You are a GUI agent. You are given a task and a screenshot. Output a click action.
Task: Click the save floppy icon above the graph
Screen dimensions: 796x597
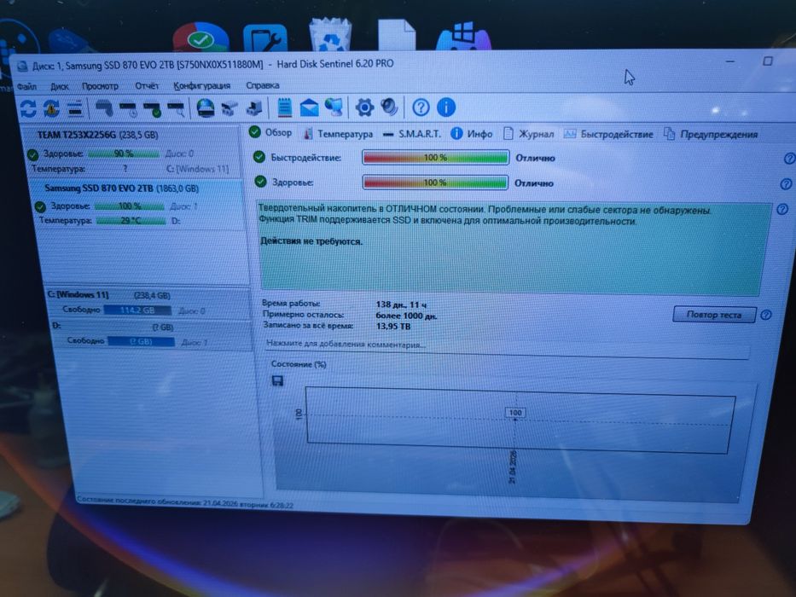[277, 380]
